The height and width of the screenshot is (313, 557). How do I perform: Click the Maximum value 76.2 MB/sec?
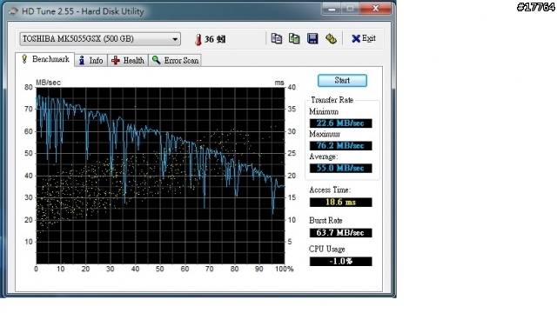click(340, 145)
